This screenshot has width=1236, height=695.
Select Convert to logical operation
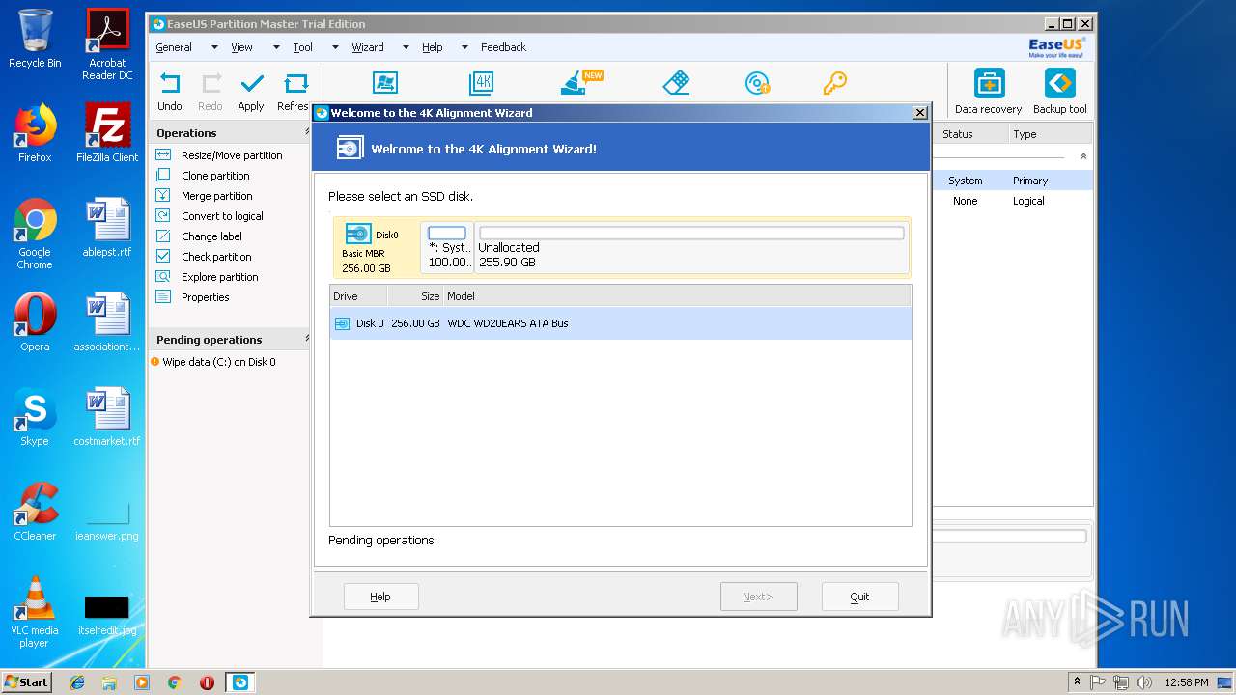coord(222,216)
